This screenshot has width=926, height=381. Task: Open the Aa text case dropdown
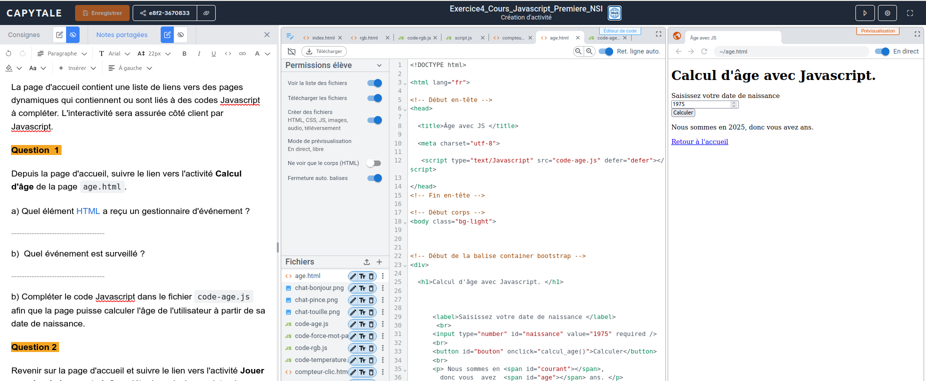click(x=38, y=68)
